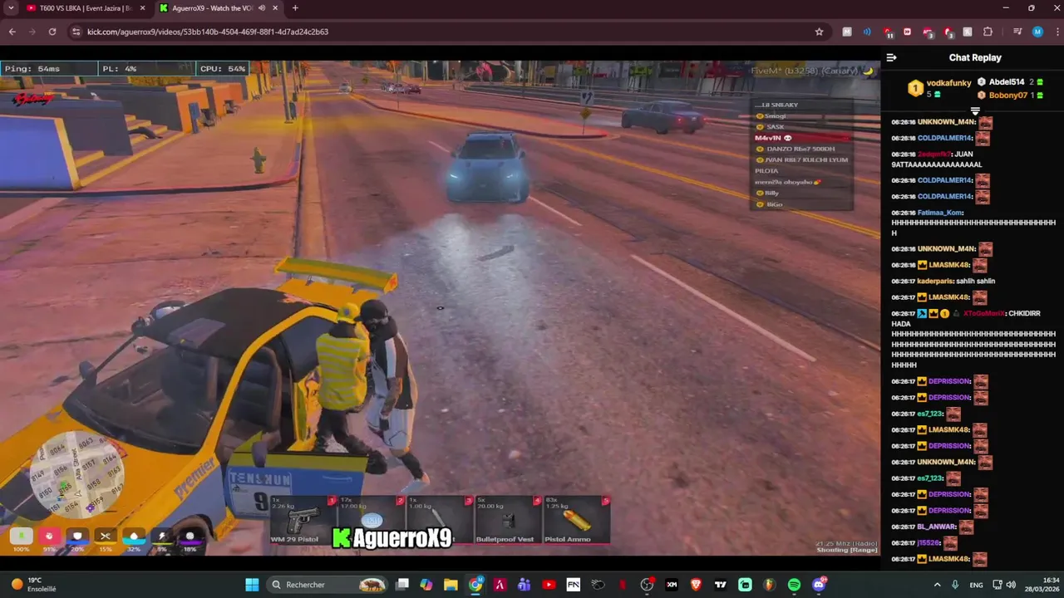This screenshot has height=598, width=1064.
Task: Open the gray M extension icon
Action: [847, 32]
